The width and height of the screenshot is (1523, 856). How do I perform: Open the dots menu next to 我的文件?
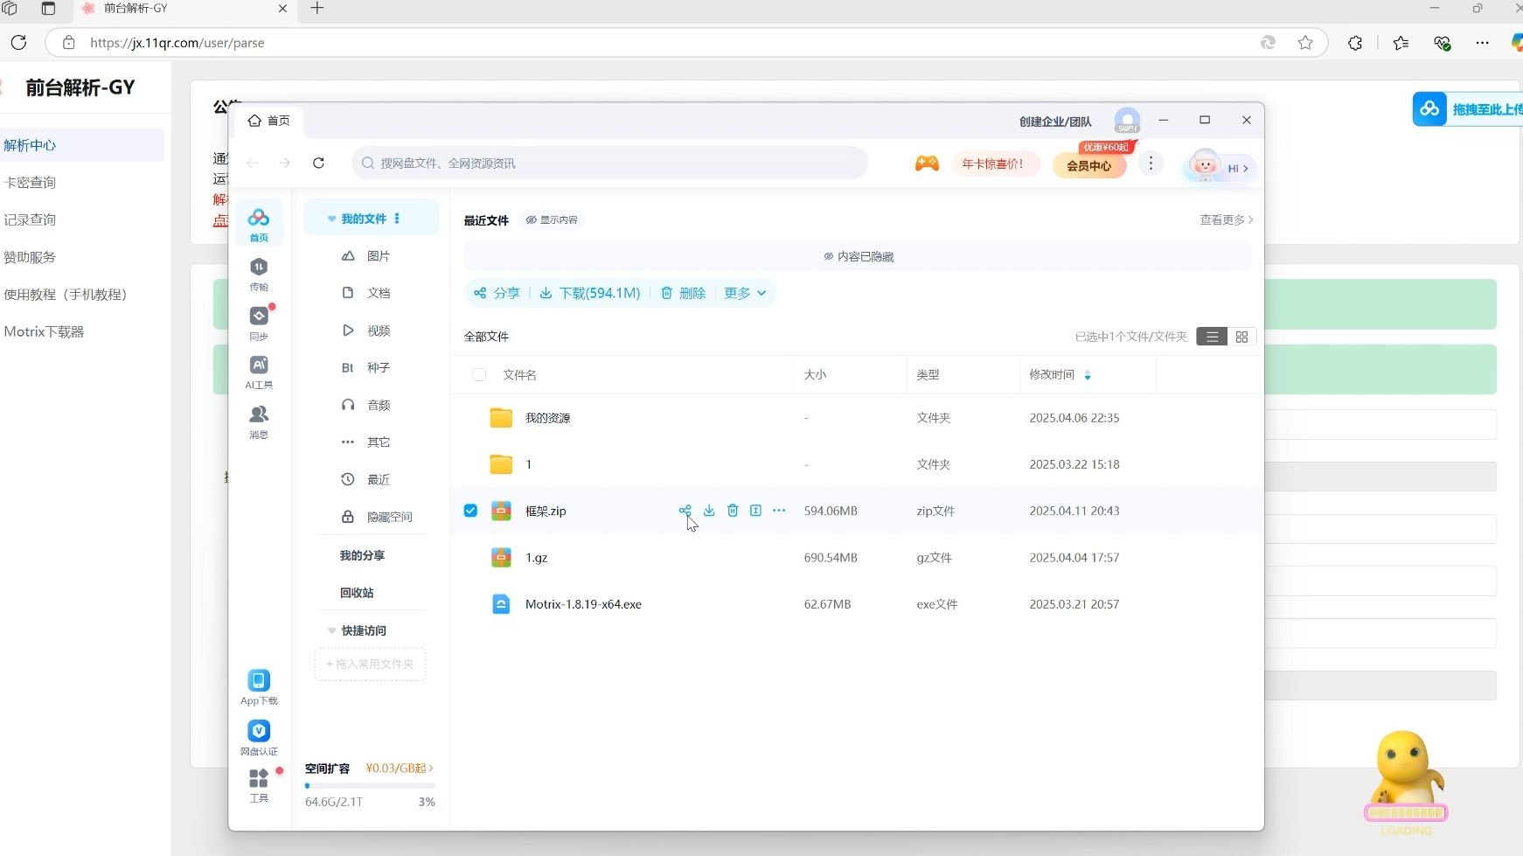click(x=397, y=219)
